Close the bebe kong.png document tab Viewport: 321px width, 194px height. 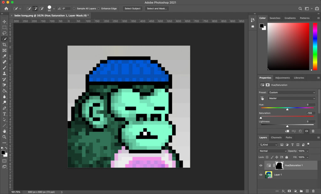[12, 16]
